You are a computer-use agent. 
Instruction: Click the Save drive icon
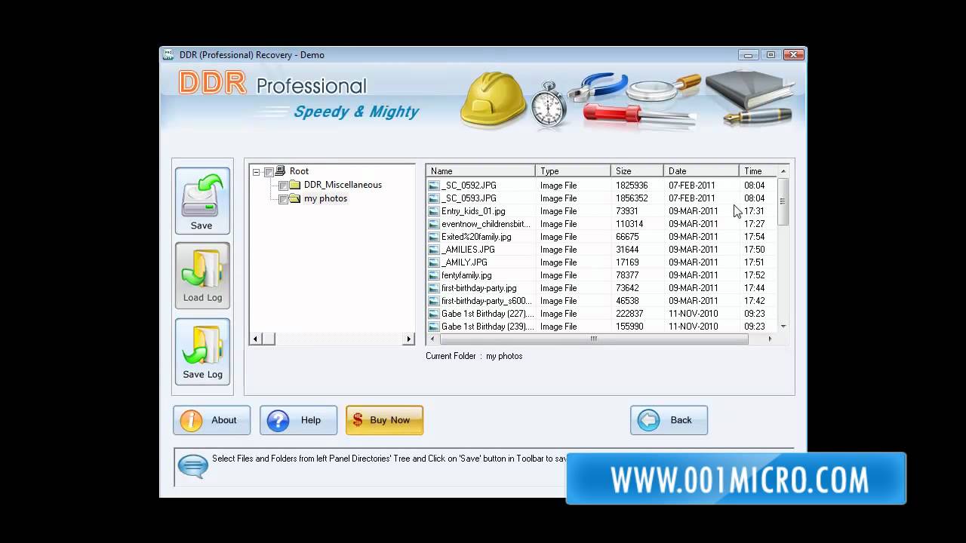point(202,195)
